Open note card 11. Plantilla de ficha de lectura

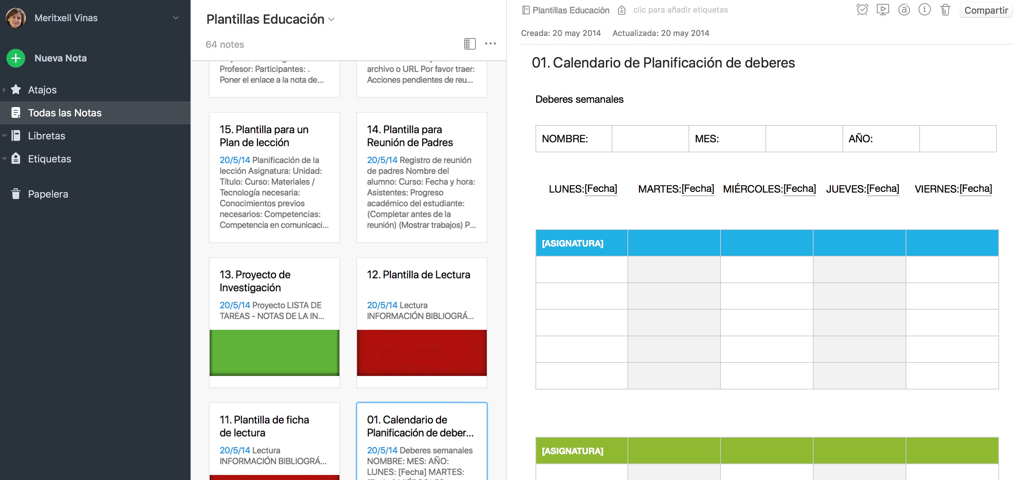(275, 441)
